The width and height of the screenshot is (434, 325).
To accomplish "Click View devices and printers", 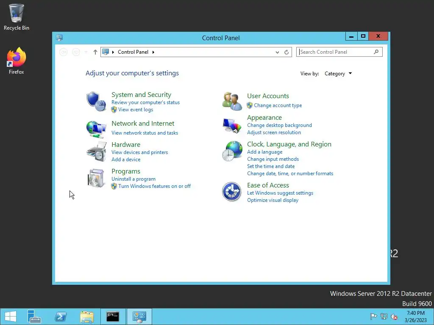I will (140, 152).
